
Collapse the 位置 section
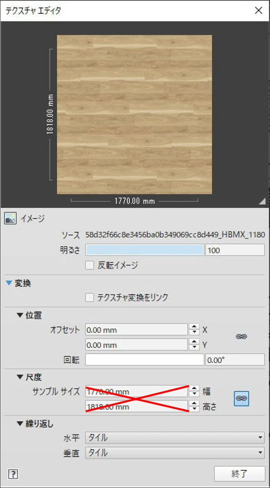coord(20,315)
